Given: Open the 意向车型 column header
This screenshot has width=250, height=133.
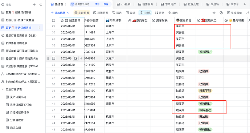Looking at the screenshot, I should 139,20.
